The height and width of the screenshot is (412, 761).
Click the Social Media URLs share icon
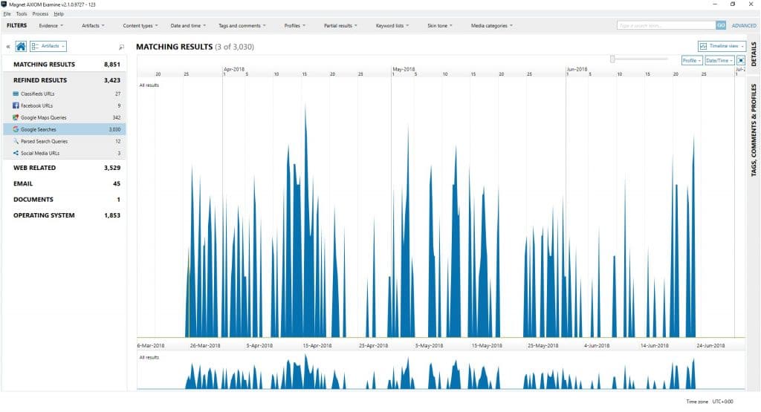(x=16, y=153)
